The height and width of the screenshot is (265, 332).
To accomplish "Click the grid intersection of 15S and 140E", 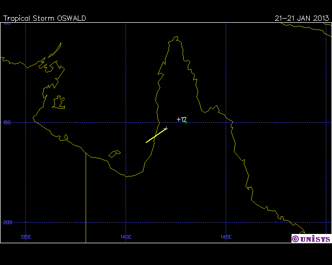I will (126, 123).
